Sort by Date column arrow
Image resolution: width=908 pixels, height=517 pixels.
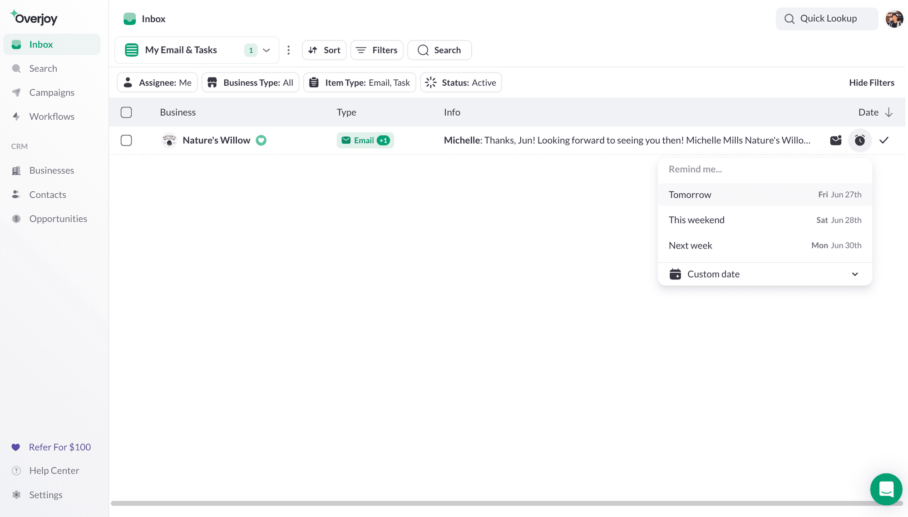[x=889, y=112]
